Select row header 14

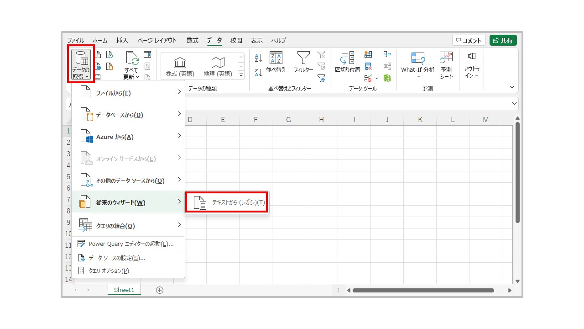tap(68, 280)
